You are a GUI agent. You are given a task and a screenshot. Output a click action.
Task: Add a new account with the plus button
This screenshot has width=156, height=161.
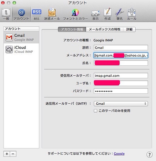click(7, 154)
